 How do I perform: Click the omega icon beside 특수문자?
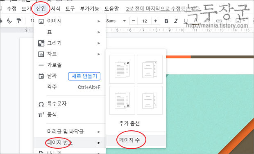pos(41,104)
